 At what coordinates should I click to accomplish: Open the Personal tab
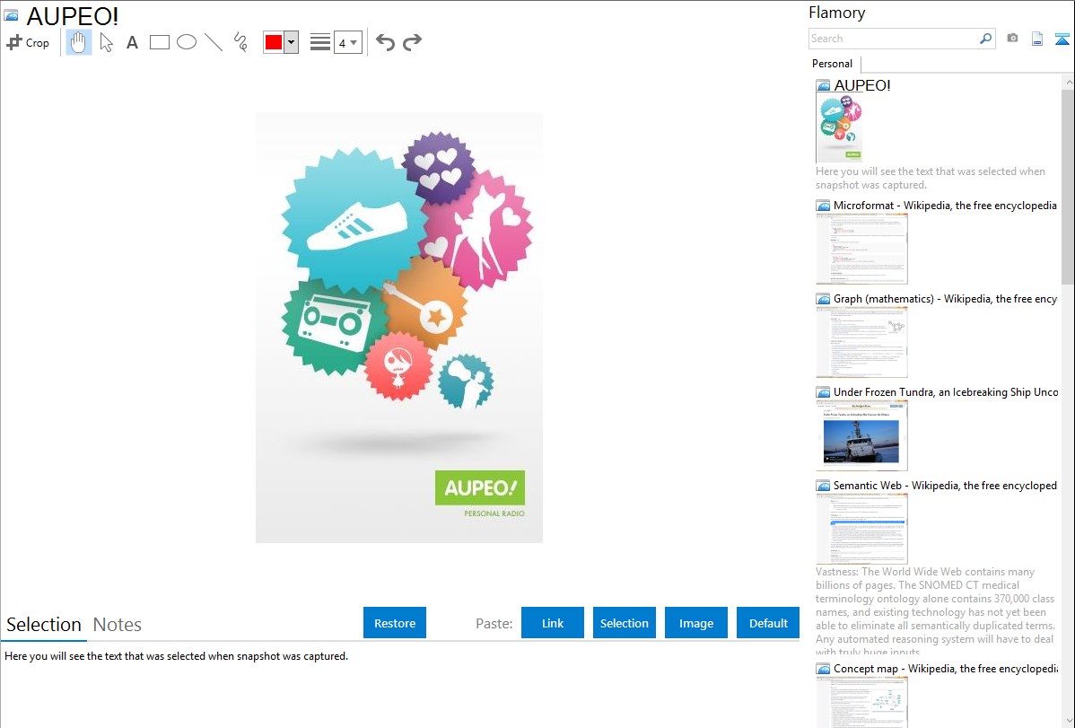coord(833,64)
